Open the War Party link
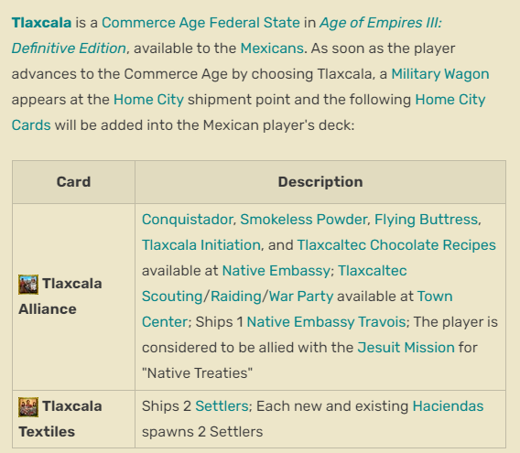 pos(301,297)
